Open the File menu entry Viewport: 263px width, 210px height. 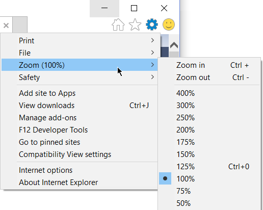80,53
